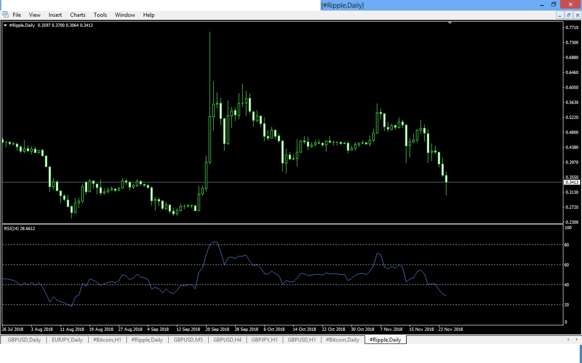
Task: Open the Charts menu
Action: tap(78, 15)
